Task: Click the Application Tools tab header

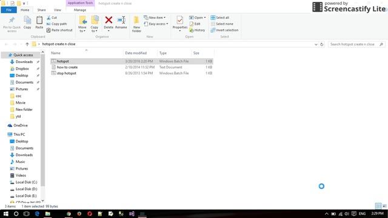Action: [80, 3]
